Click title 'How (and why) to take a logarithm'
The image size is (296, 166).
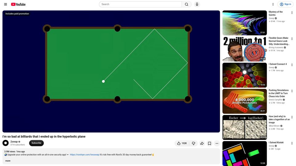pyautogui.click(x=279, y=120)
